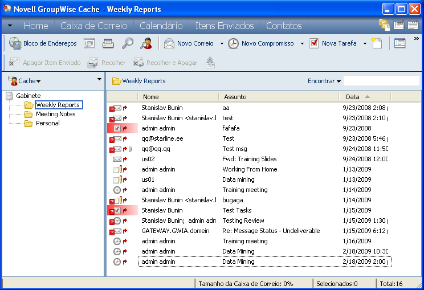This screenshot has width=424, height=290.
Task: Toggle the checkbox on Test Tasks row
Action: point(117,211)
